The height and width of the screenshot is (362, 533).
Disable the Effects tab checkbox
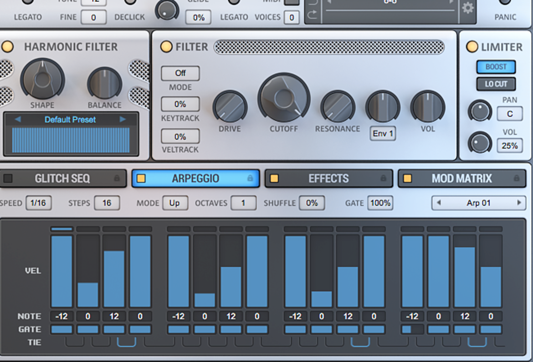point(274,178)
